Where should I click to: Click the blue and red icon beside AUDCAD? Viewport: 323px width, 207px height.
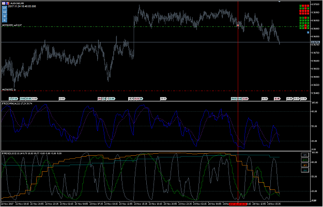point(8,3)
